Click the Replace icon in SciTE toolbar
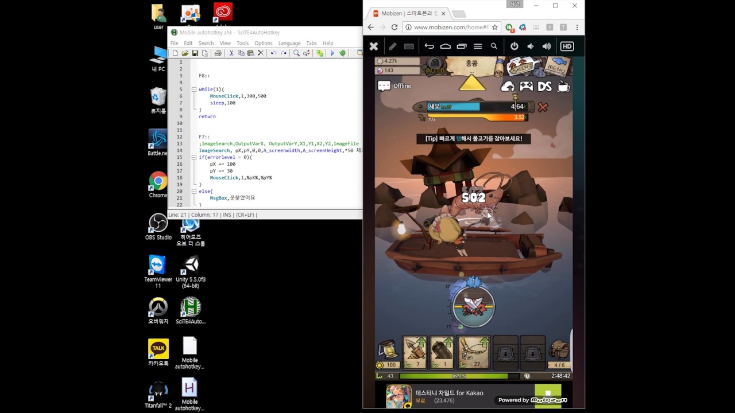Image resolution: width=735 pixels, height=413 pixels. pyautogui.click(x=307, y=53)
